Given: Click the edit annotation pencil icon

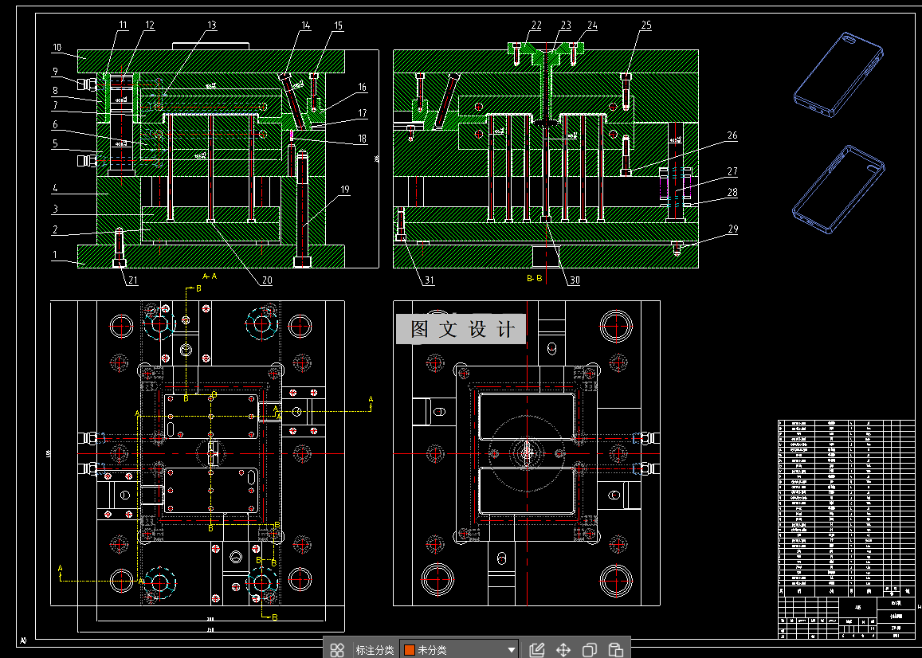Looking at the screenshot, I should (x=537, y=650).
